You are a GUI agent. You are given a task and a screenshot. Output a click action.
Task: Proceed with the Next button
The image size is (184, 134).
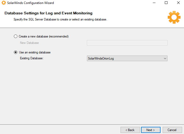click(151, 130)
